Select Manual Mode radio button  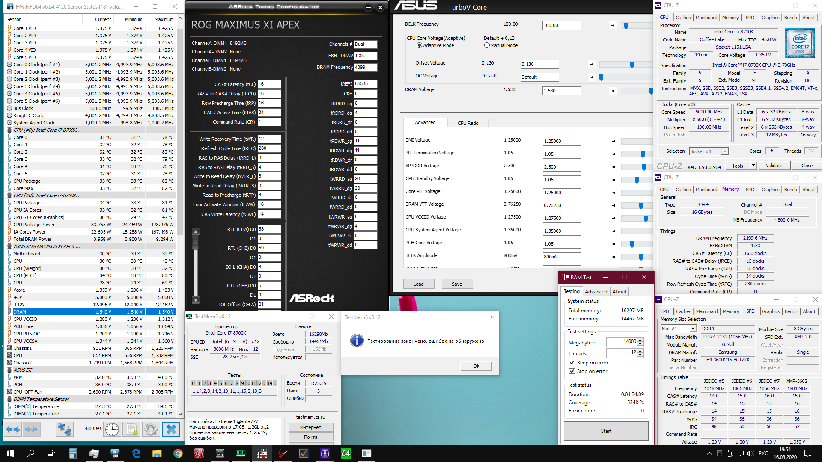(x=487, y=45)
